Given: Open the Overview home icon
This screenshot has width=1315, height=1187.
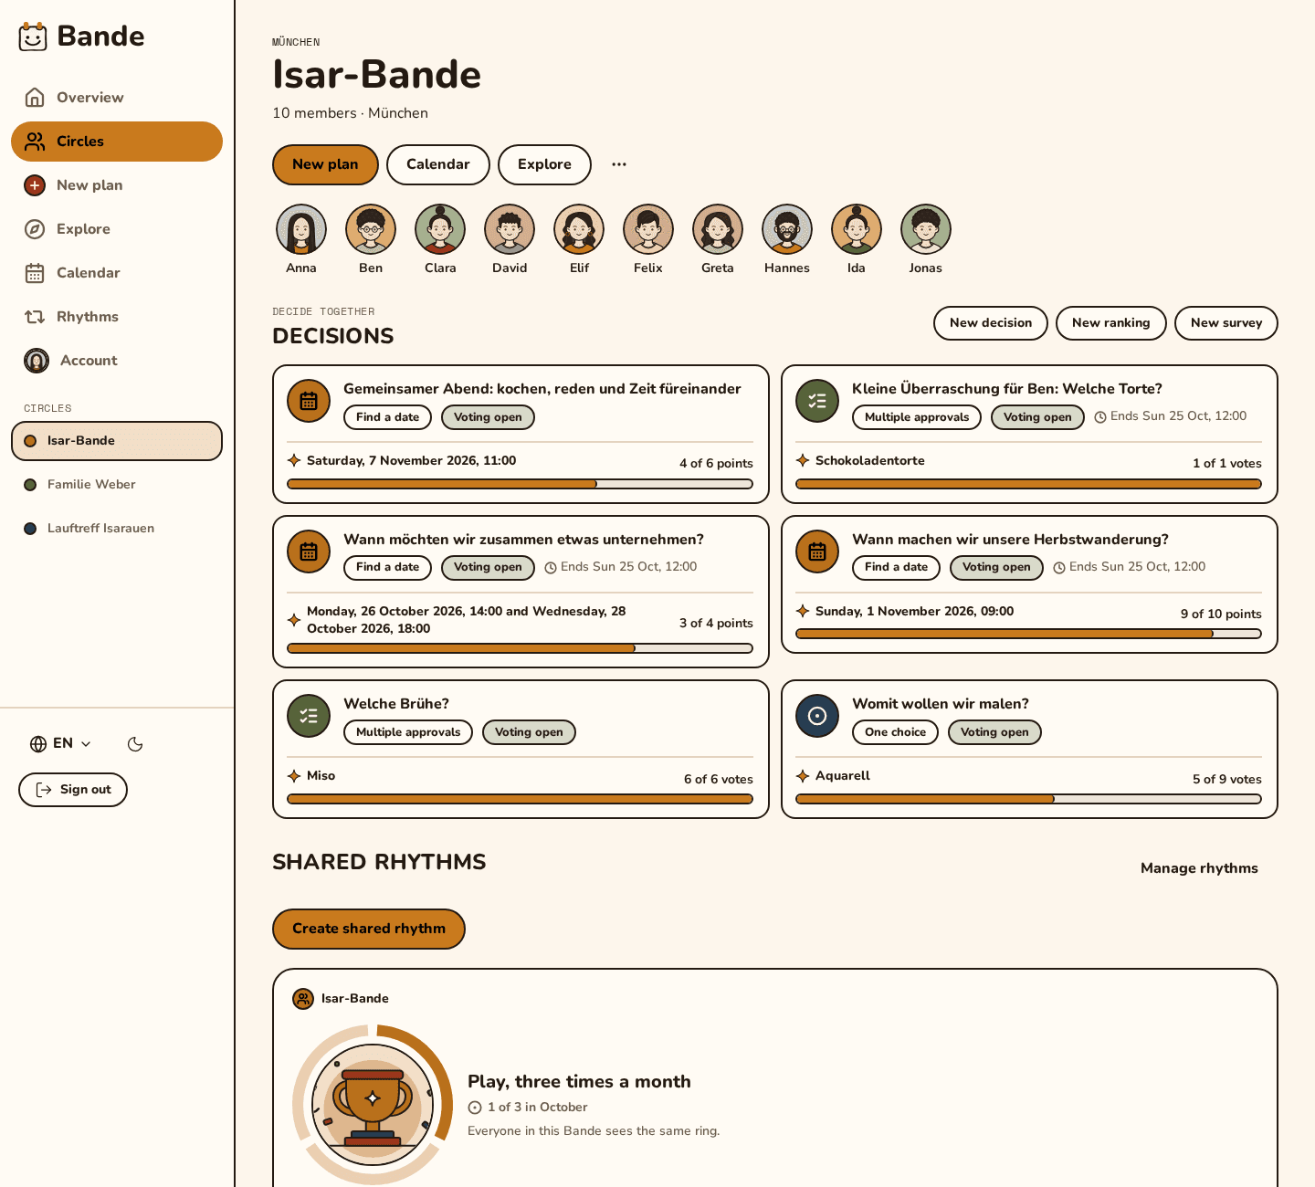Looking at the screenshot, I should tap(35, 98).
